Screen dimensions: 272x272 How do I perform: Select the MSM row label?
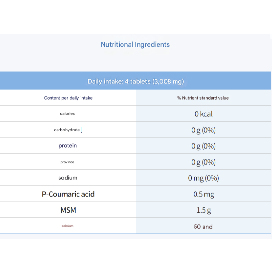tap(68, 210)
